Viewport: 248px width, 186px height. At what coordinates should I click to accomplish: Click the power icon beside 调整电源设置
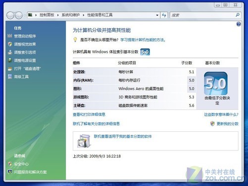[x=10, y=60]
